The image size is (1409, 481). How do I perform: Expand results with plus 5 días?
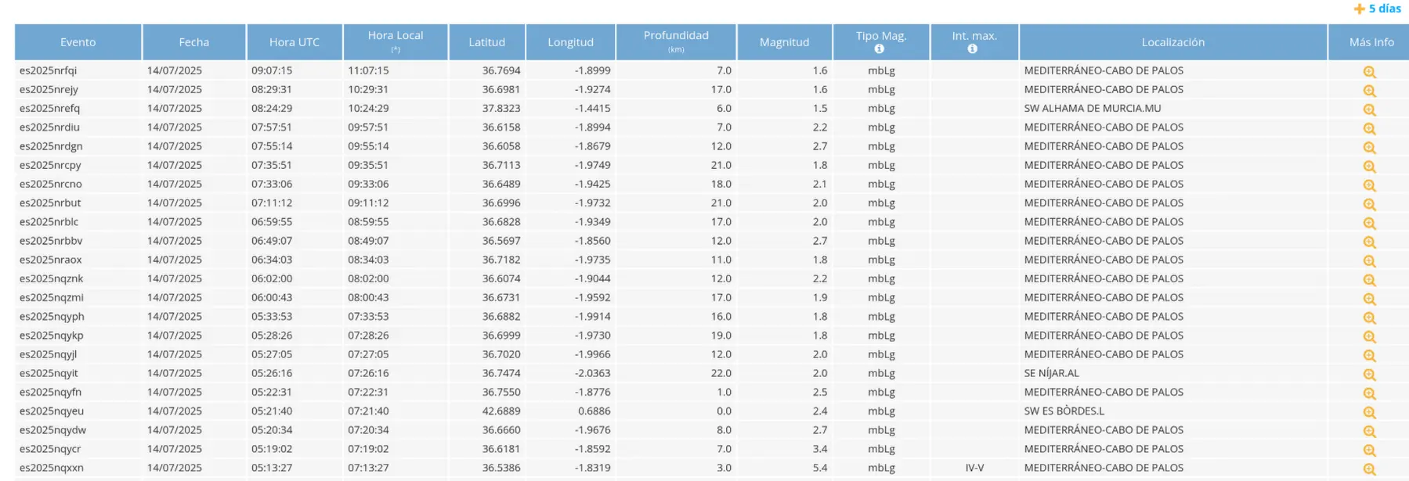click(1378, 9)
